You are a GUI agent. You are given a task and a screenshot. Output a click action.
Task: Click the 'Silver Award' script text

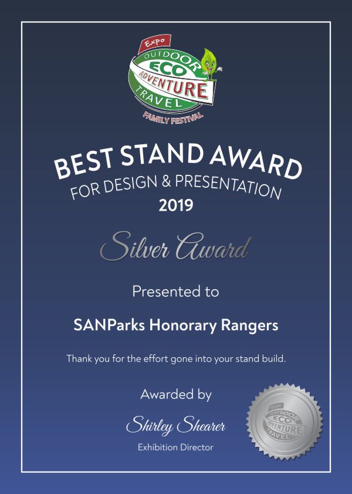click(176, 246)
